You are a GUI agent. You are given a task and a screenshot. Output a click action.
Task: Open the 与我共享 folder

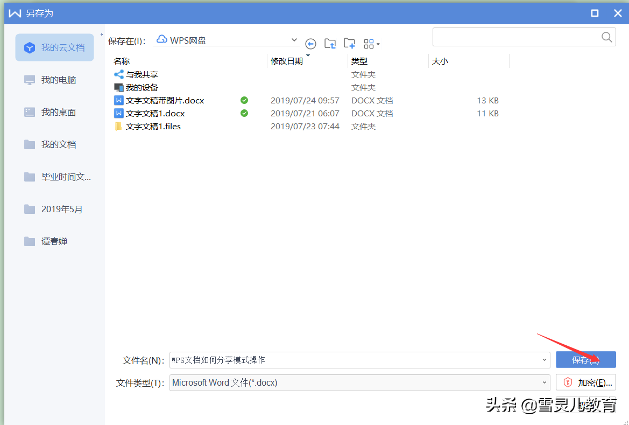point(142,75)
